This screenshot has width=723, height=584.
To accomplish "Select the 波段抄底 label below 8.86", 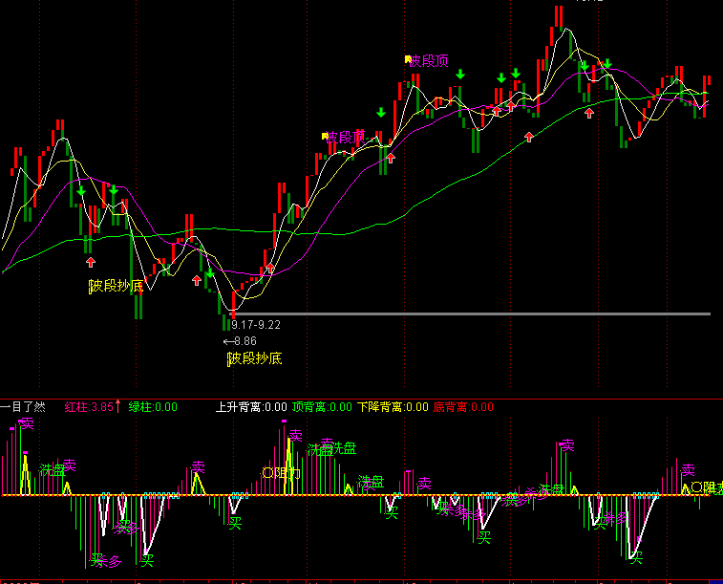I will coord(254,358).
